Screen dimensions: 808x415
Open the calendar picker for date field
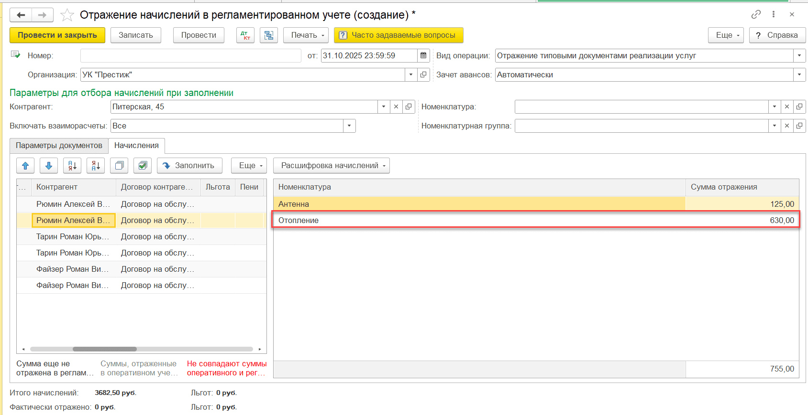[423, 56]
